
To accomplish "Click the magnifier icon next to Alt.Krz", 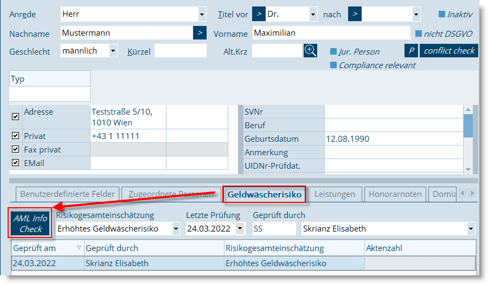I will click(x=310, y=51).
